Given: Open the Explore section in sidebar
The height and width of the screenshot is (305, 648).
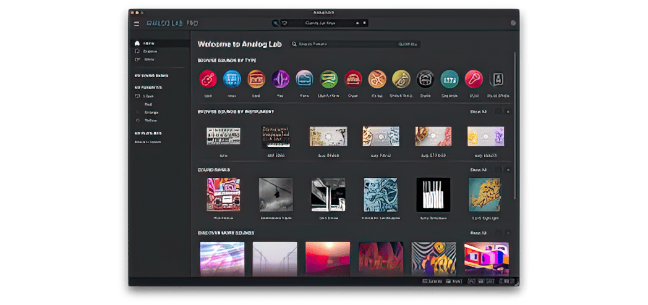Looking at the screenshot, I should (149, 51).
